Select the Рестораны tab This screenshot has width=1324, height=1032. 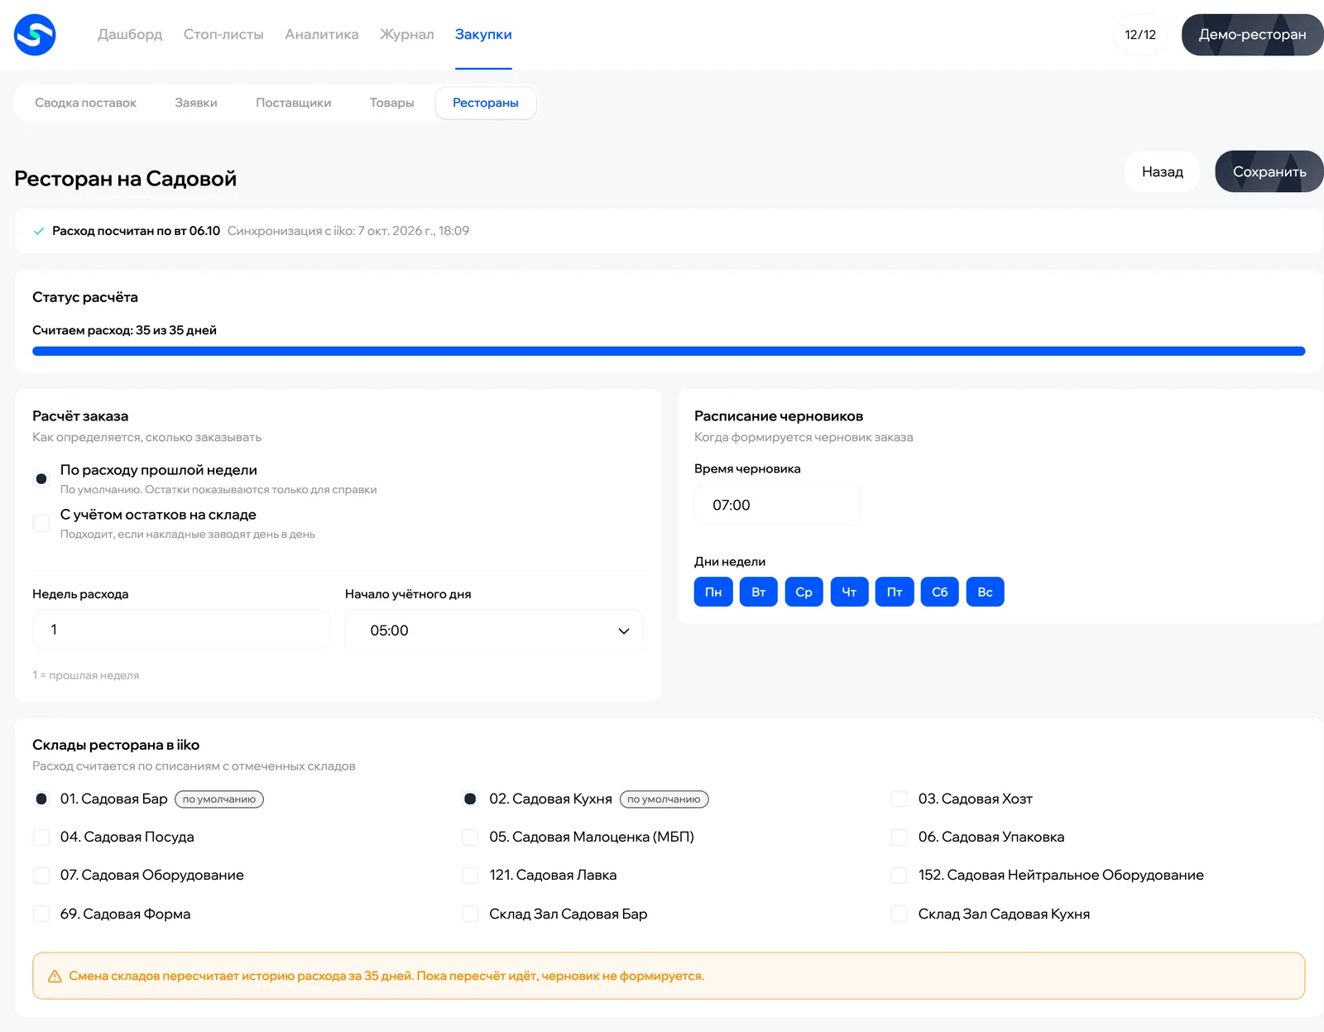click(486, 103)
